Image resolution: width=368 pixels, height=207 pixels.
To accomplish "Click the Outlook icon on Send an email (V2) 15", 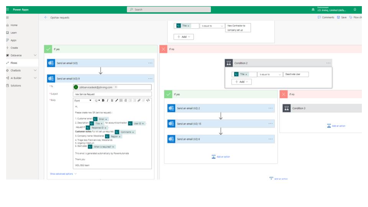I will coord(171,123).
